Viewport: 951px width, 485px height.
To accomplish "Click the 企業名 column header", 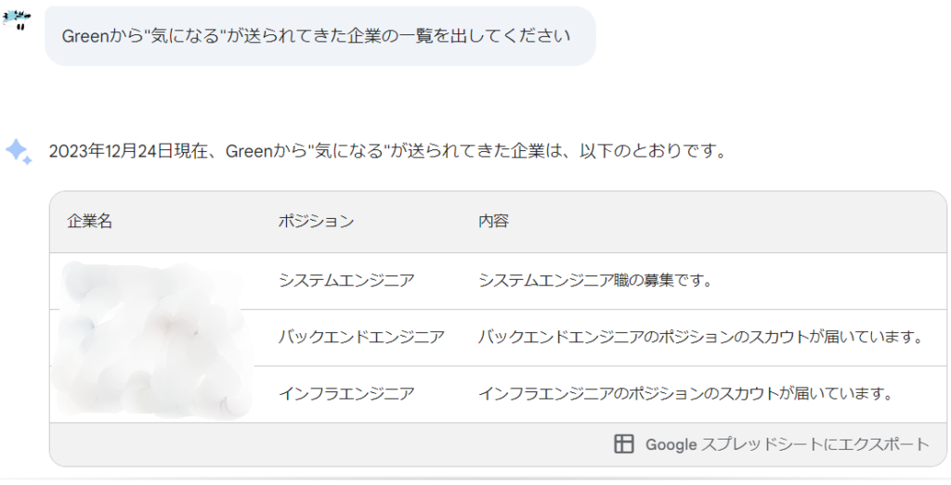I will click(x=90, y=221).
